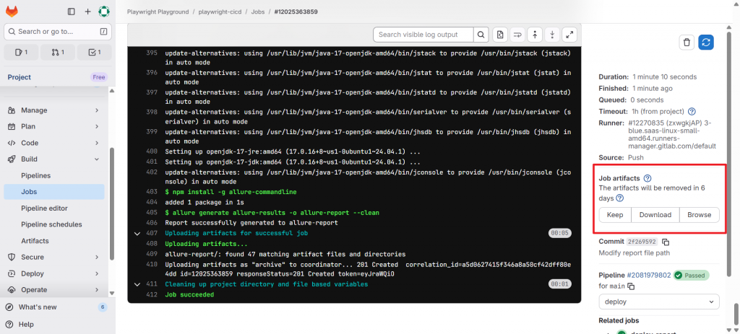Retry the job with blue button
The image size is (740, 334).
click(x=706, y=43)
